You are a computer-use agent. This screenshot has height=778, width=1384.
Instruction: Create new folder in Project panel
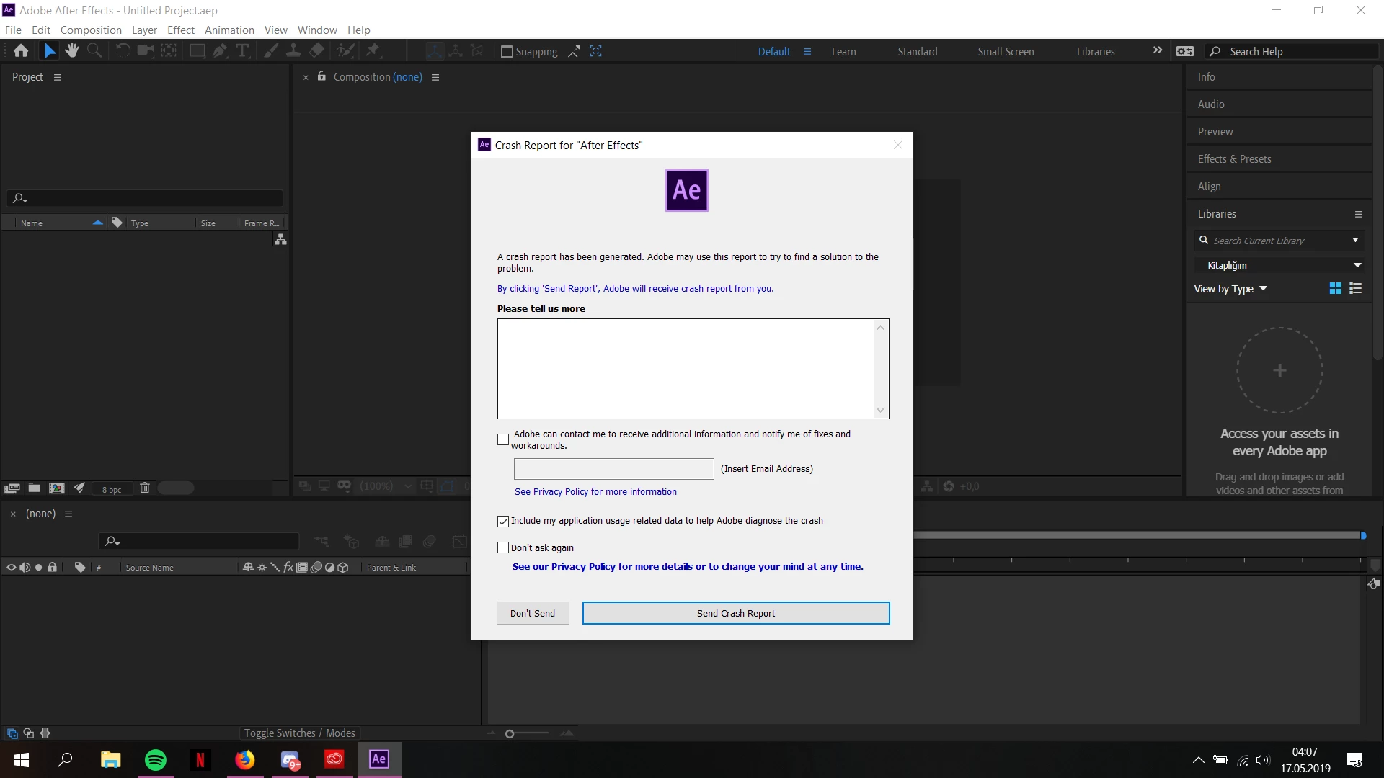tap(34, 488)
